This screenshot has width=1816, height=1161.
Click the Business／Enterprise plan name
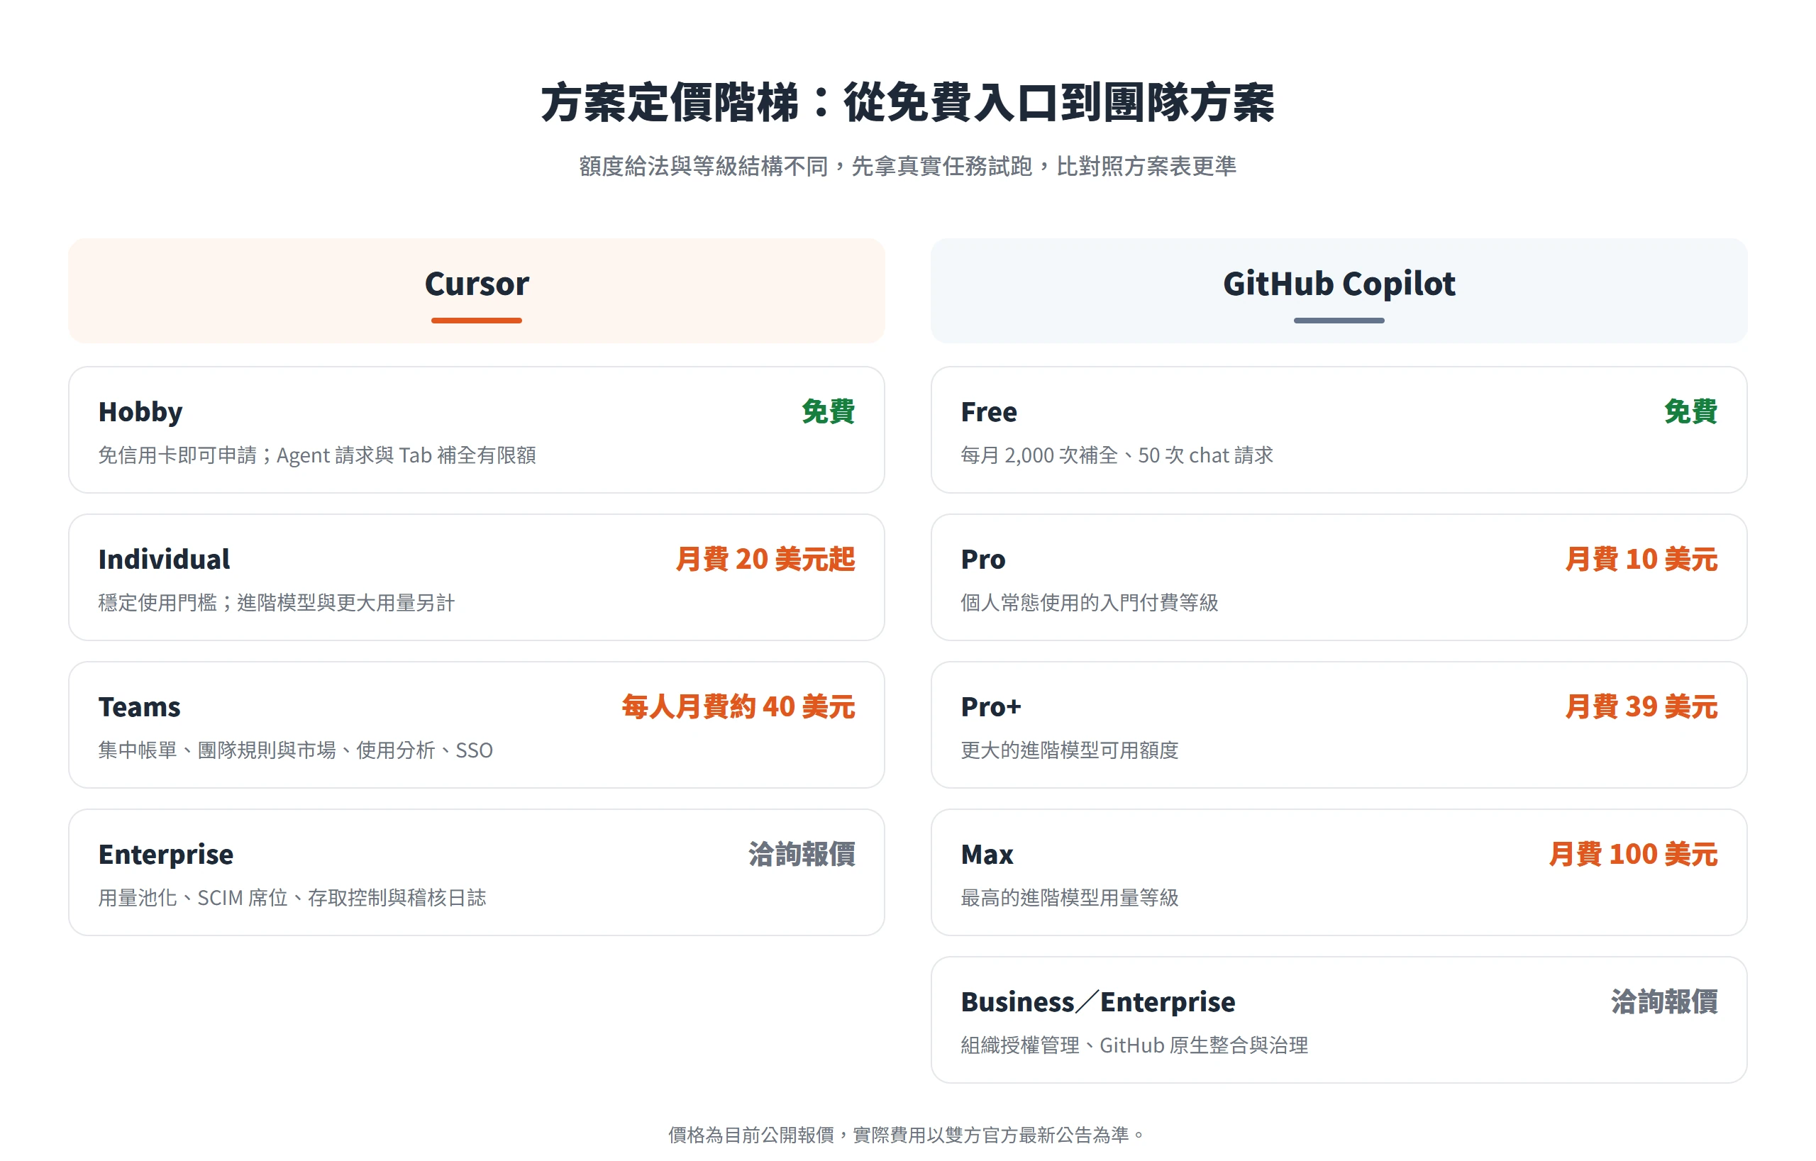(x=1098, y=1002)
